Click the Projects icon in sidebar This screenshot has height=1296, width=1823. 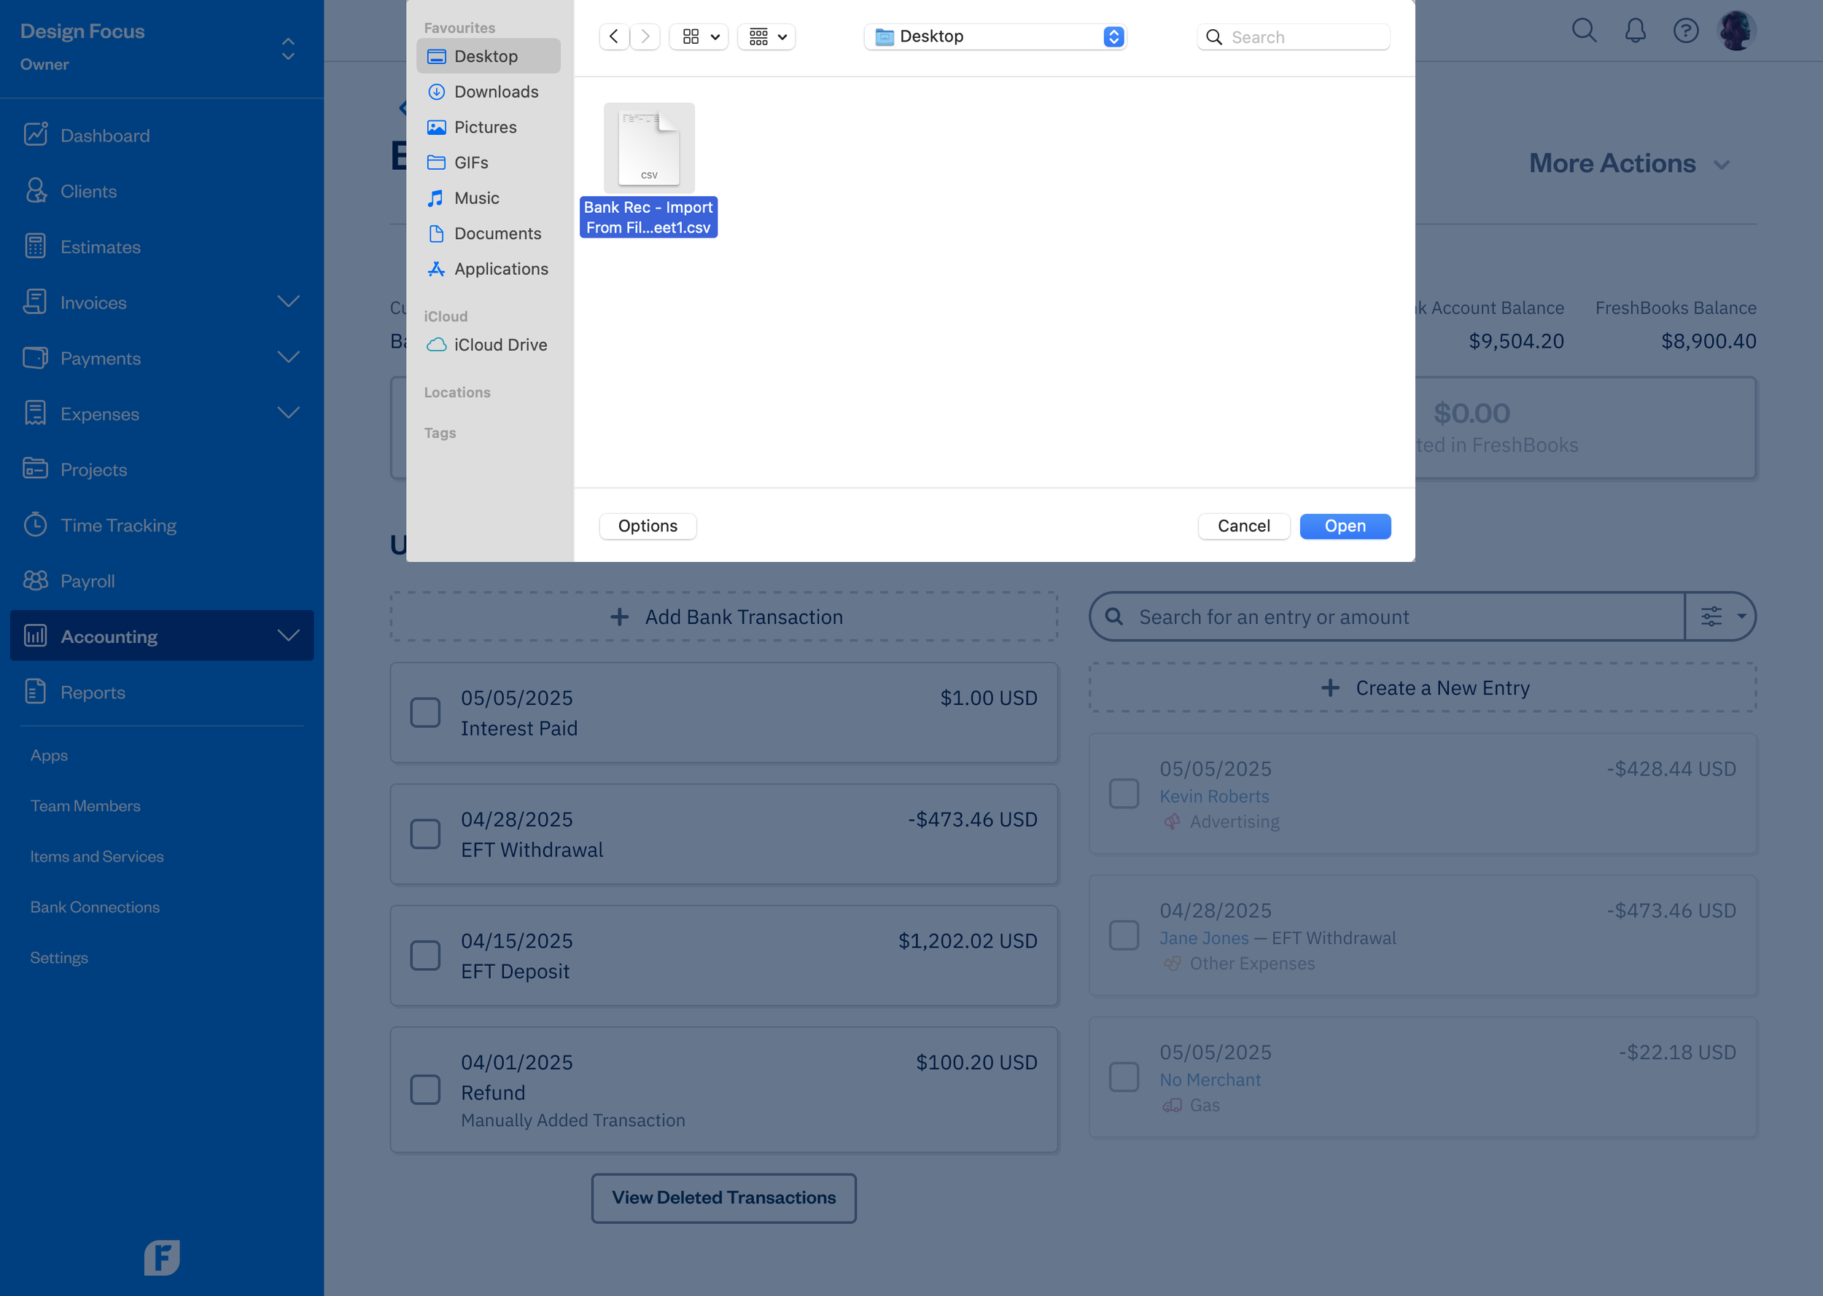point(35,469)
